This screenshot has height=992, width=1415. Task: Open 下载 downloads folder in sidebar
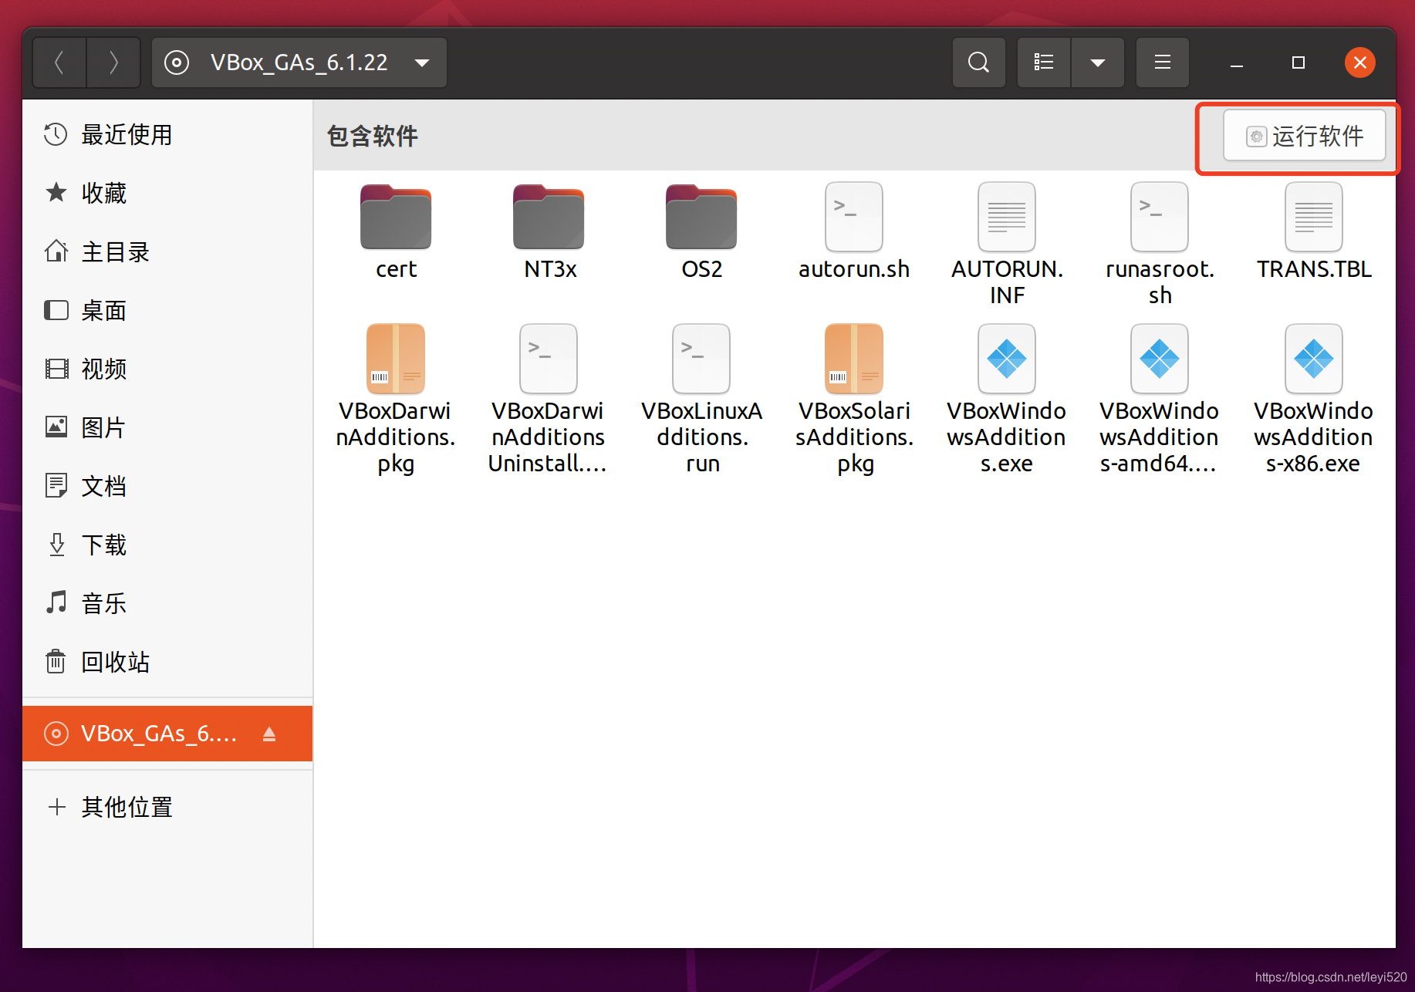[x=167, y=545]
